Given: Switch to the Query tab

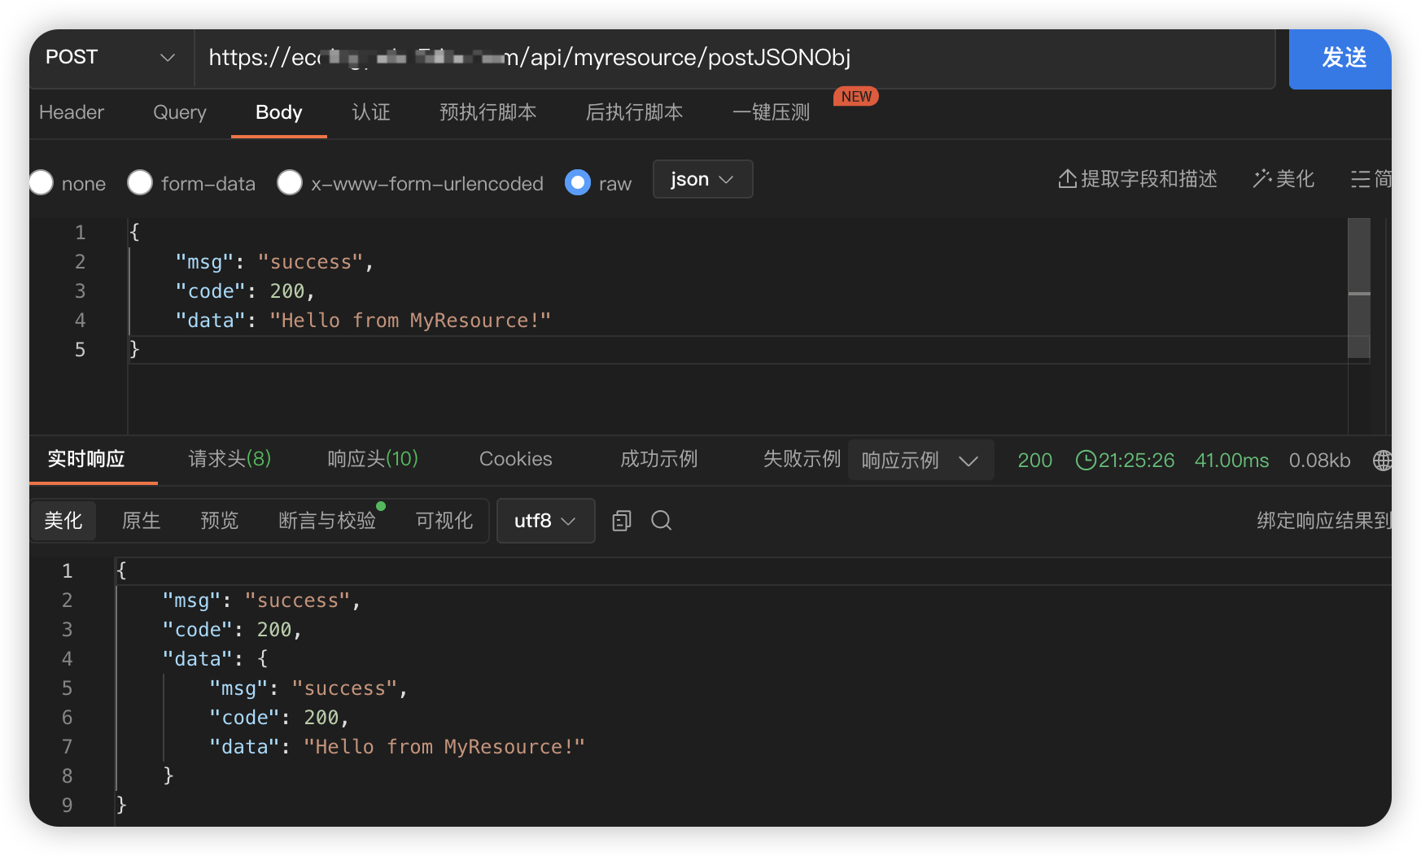Looking at the screenshot, I should pos(180,112).
